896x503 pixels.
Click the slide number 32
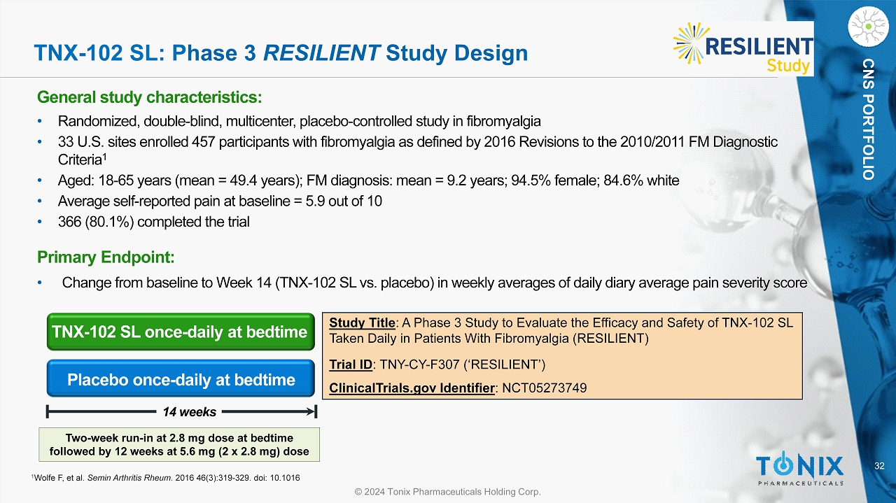tap(879, 466)
